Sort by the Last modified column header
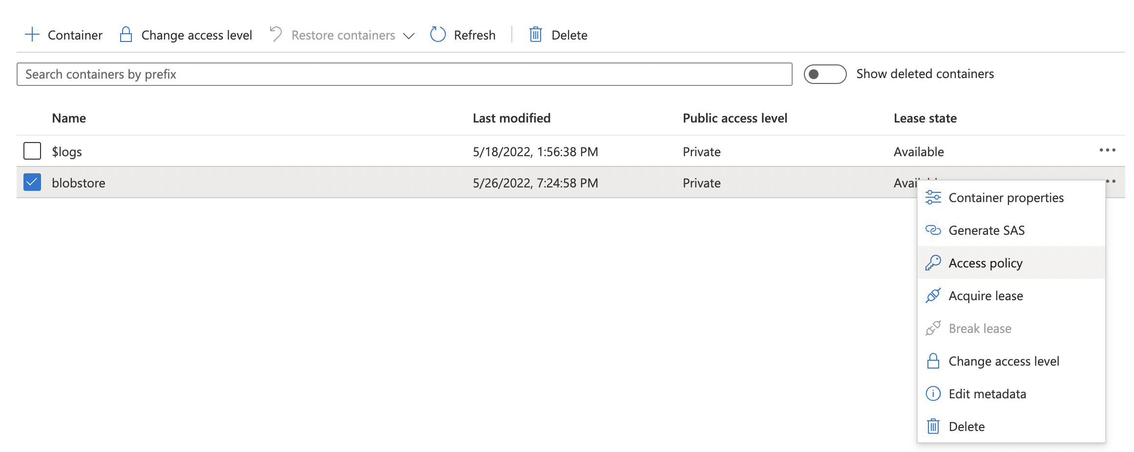1134x452 pixels. 511,118
